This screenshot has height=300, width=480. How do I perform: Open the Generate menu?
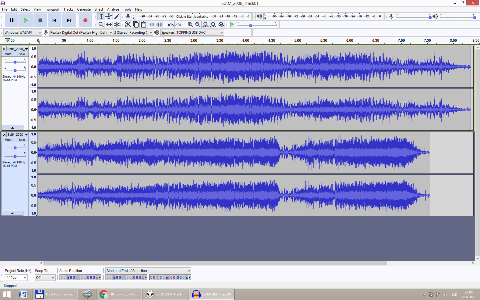pyautogui.click(x=84, y=9)
